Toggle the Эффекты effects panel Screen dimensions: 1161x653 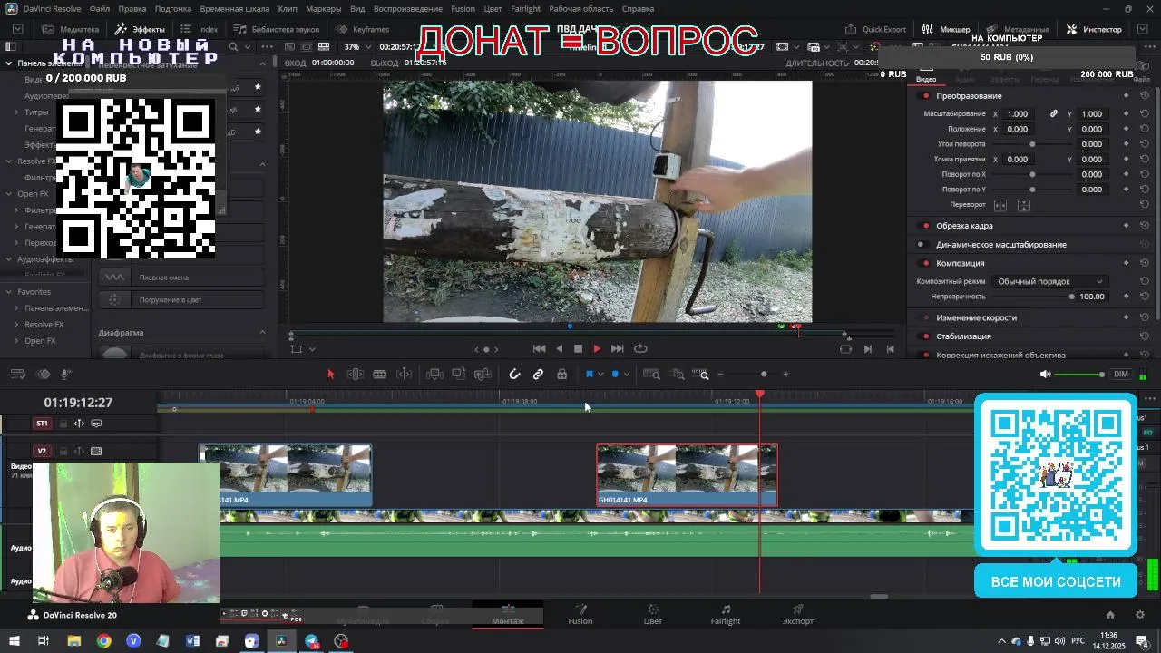140,29
